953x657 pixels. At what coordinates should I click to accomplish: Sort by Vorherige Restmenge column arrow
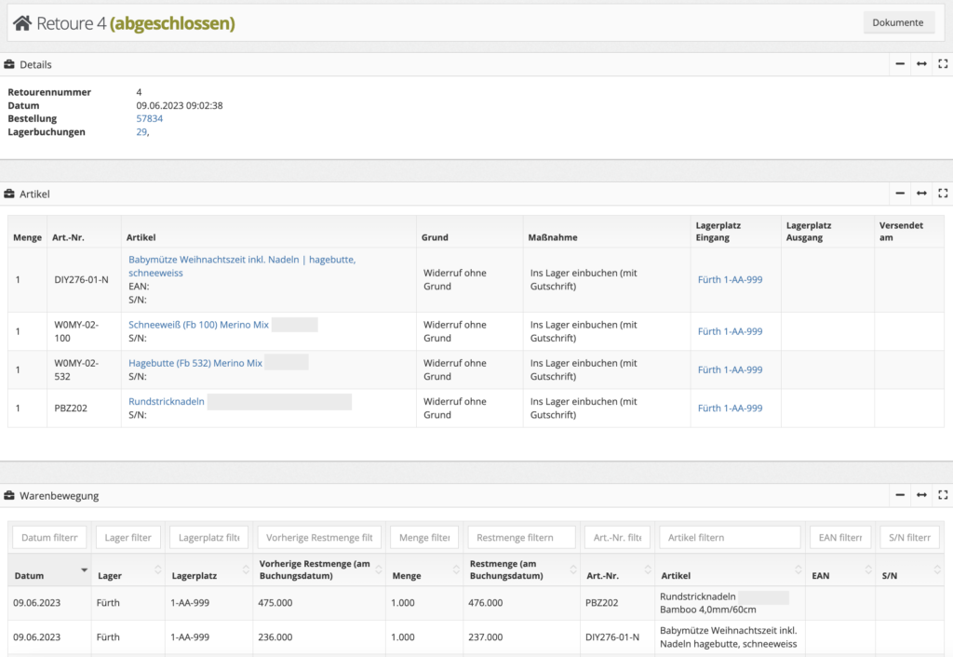click(x=379, y=570)
